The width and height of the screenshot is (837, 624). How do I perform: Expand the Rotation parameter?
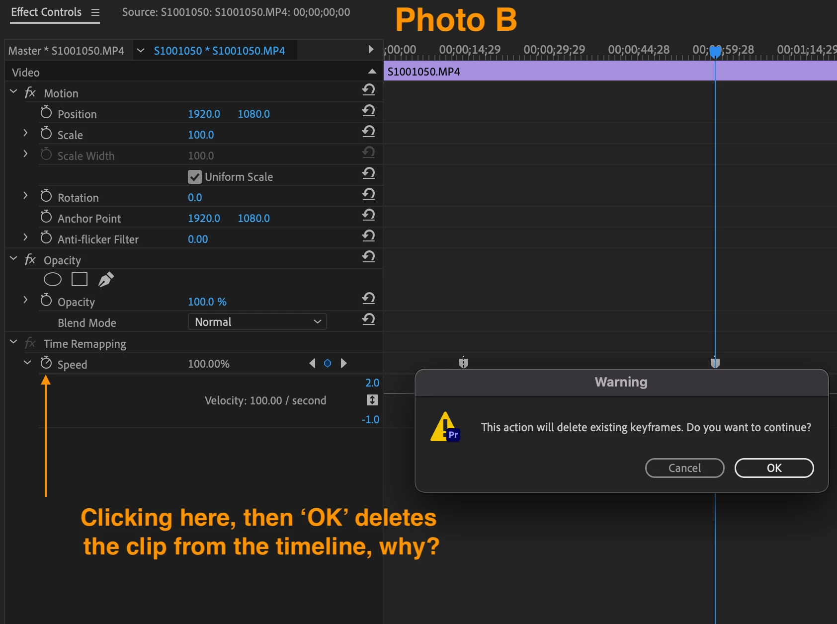25,196
